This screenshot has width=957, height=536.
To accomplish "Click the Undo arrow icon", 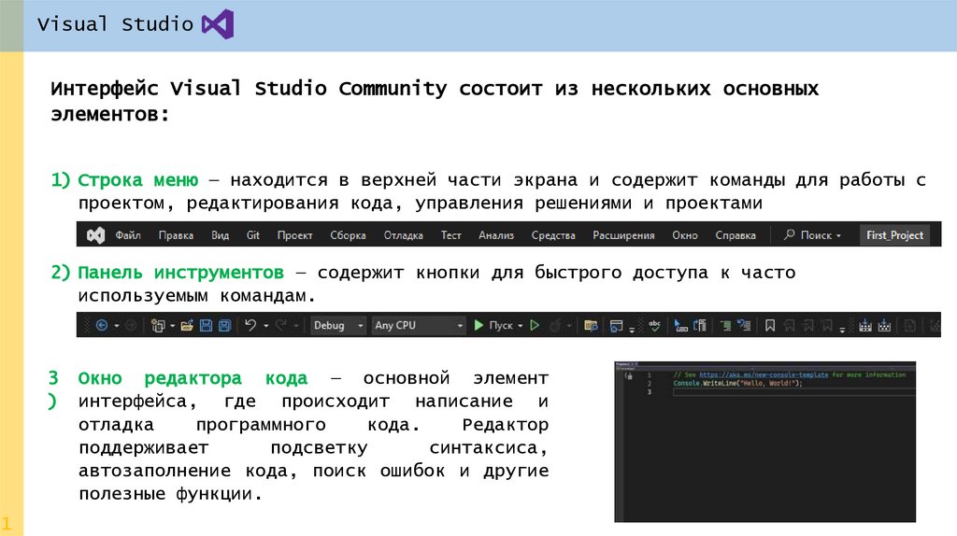I will pos(250,326).
